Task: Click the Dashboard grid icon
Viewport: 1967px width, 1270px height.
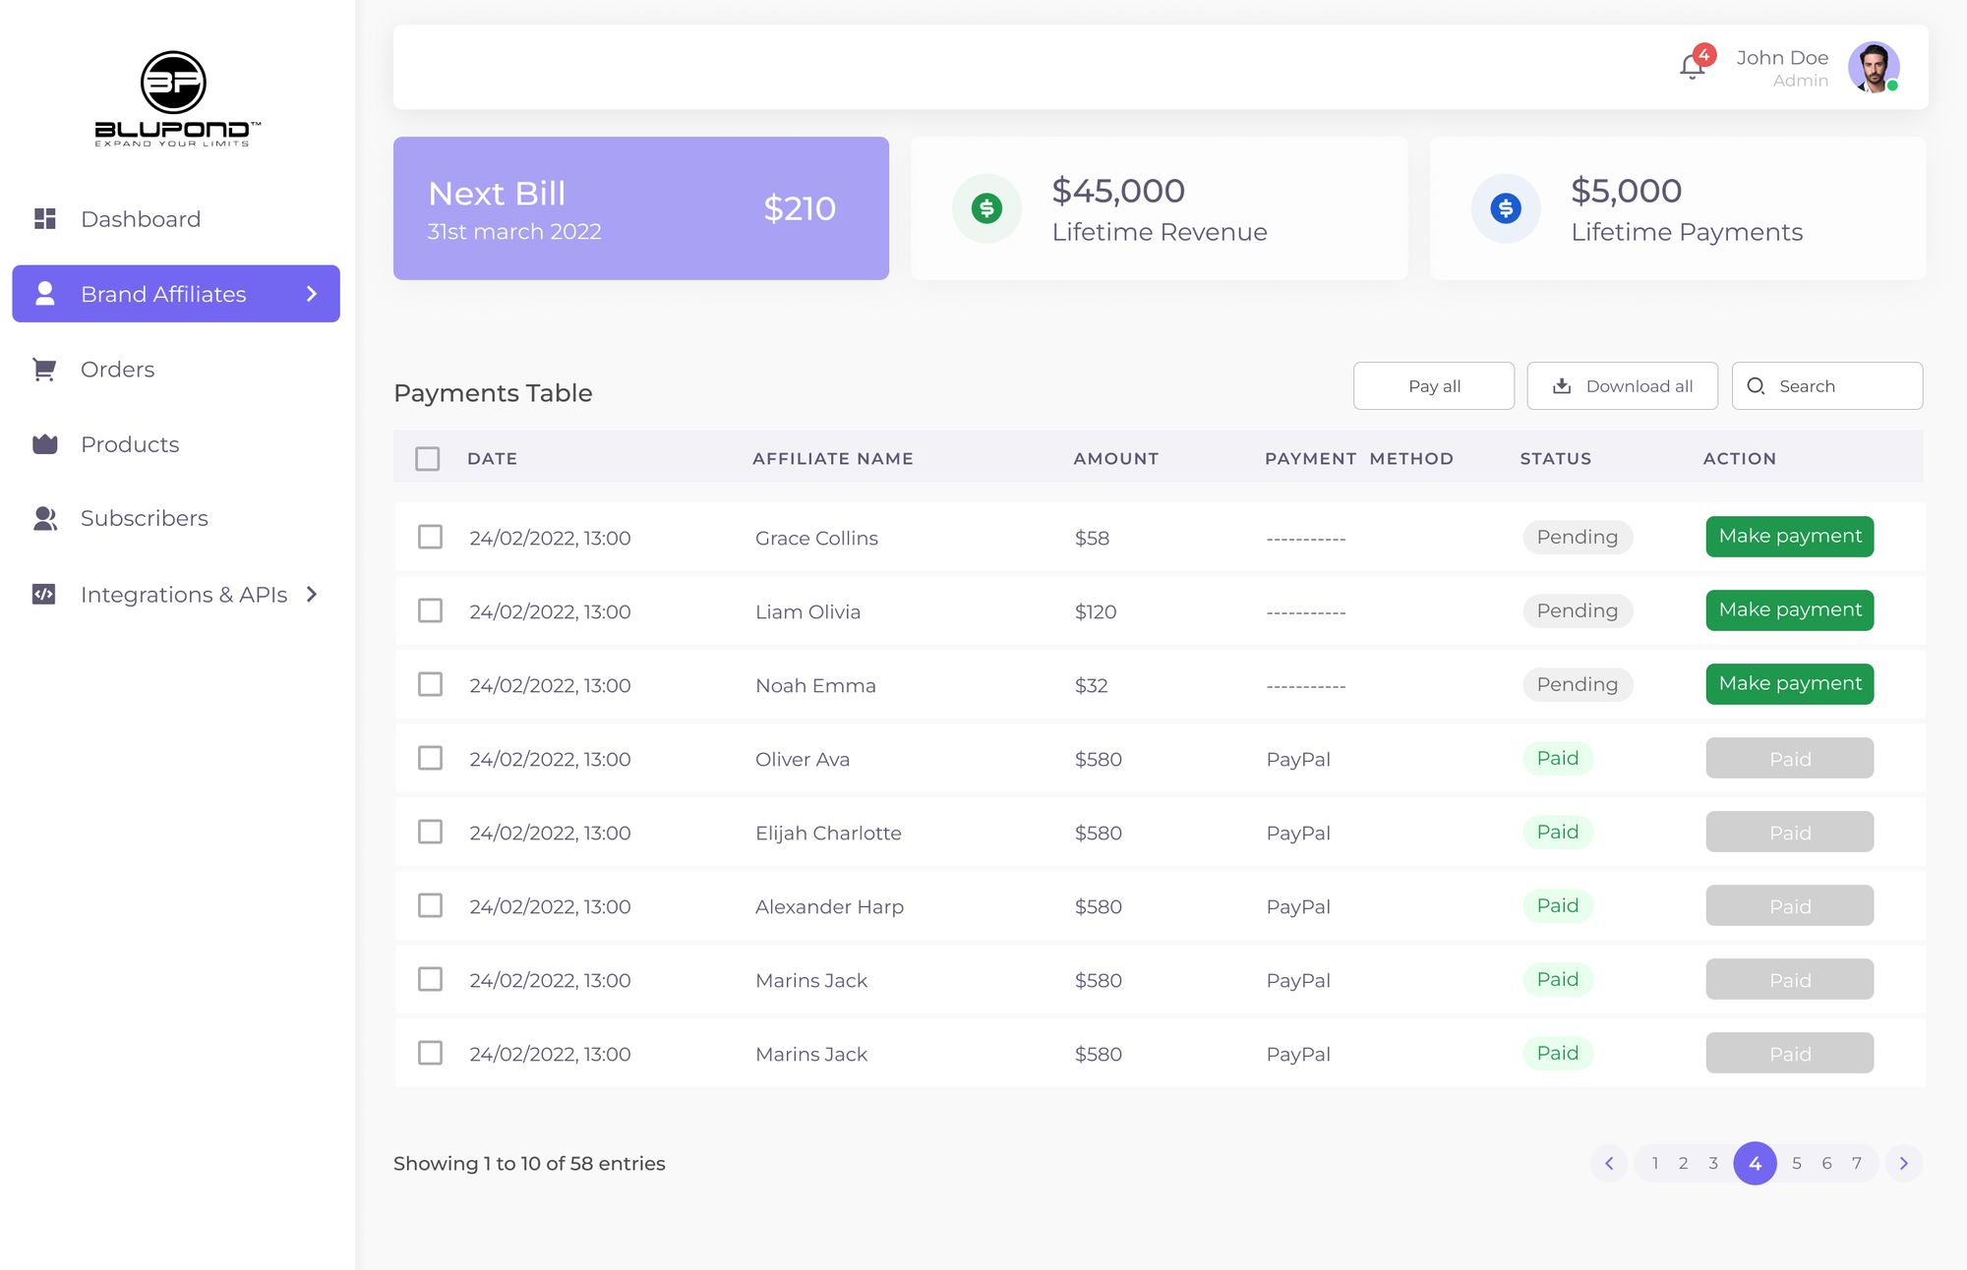Action: pyautogui.click(x=45, y=218)
